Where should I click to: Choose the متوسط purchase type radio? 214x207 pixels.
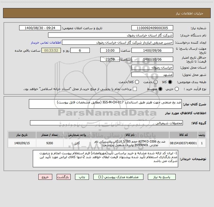[x=160, y=89]
